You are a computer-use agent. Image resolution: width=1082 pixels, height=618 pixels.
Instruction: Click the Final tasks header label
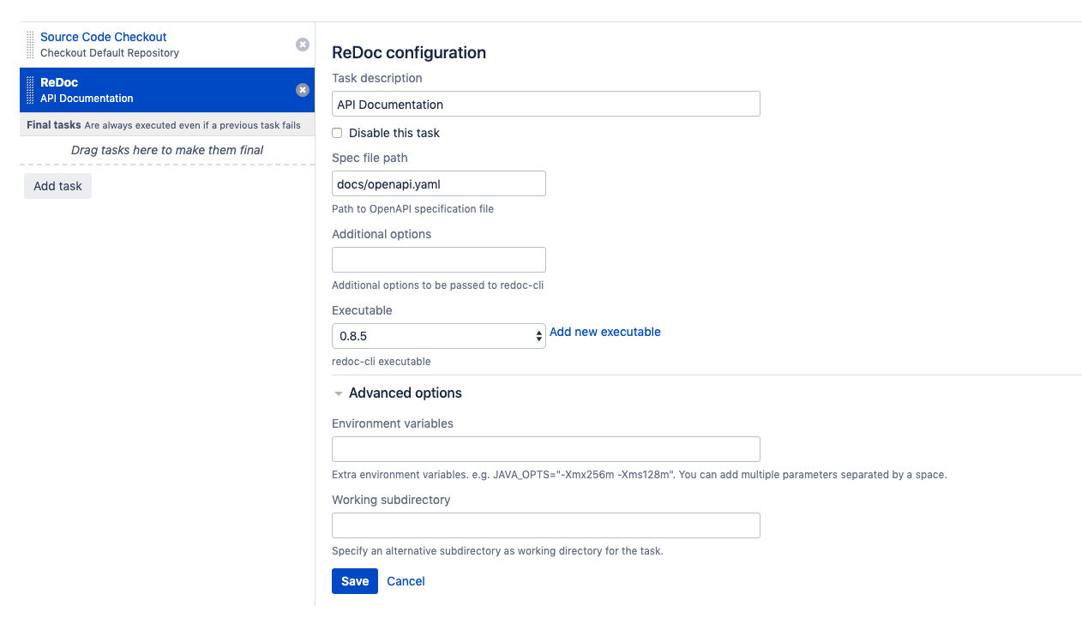click(x=54, y=125)
